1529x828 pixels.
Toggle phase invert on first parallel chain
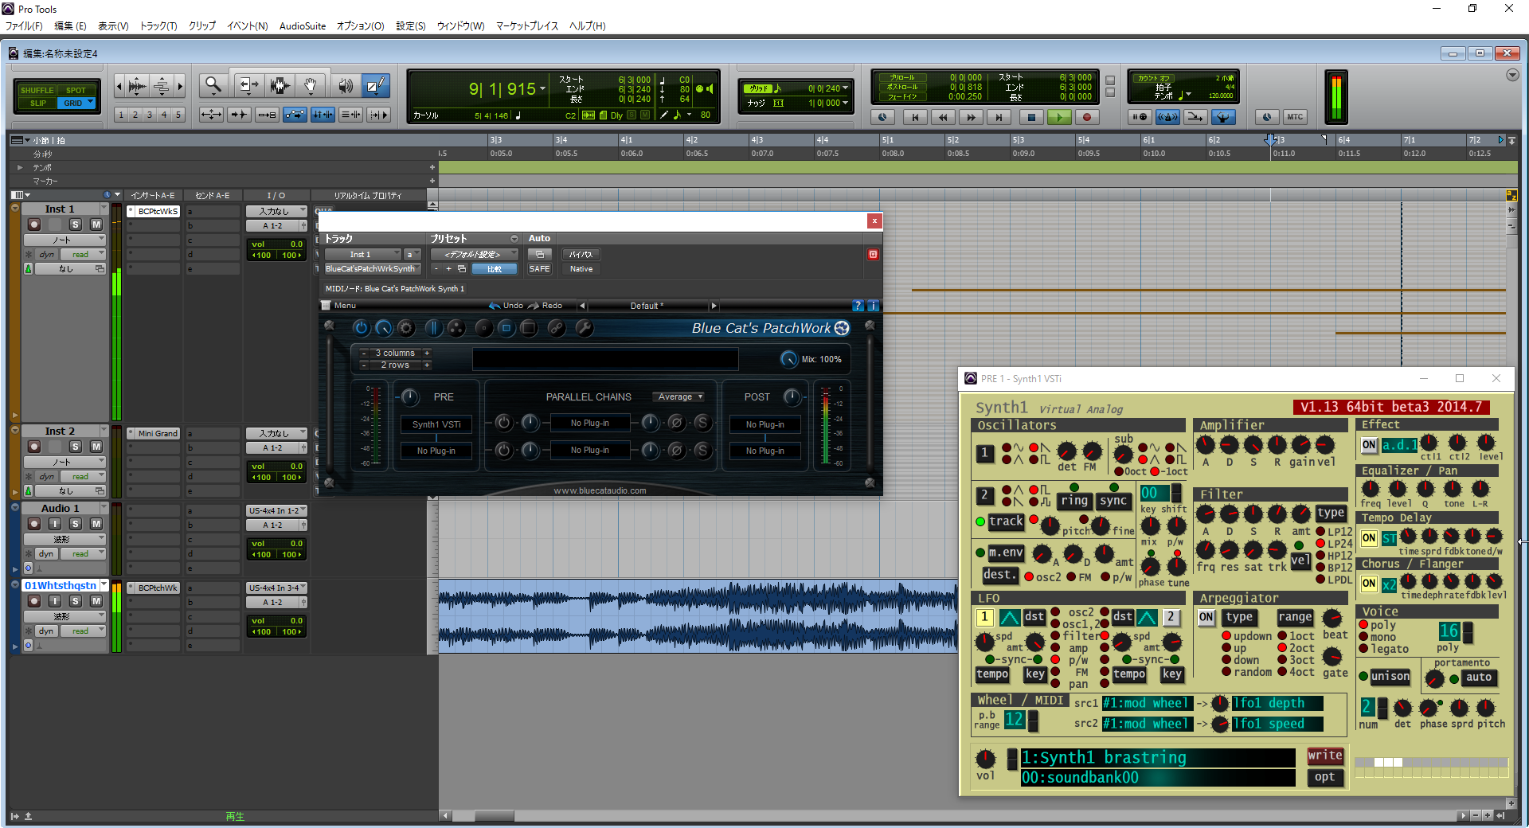pyautogui.click(x=676, y=423)
